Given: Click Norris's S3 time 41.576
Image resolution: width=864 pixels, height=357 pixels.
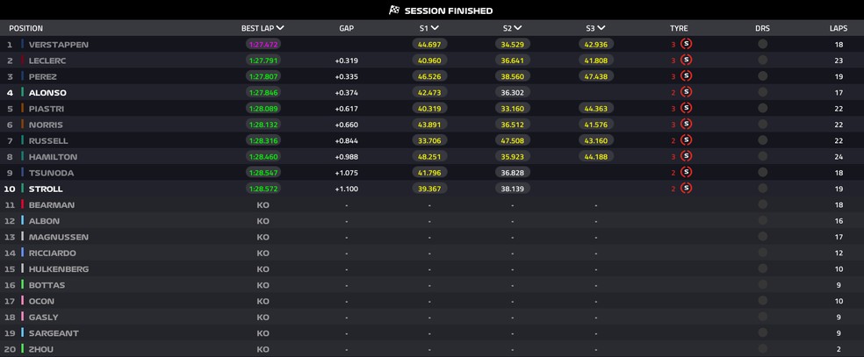Looking at the screenshot, I should [596, 125].
